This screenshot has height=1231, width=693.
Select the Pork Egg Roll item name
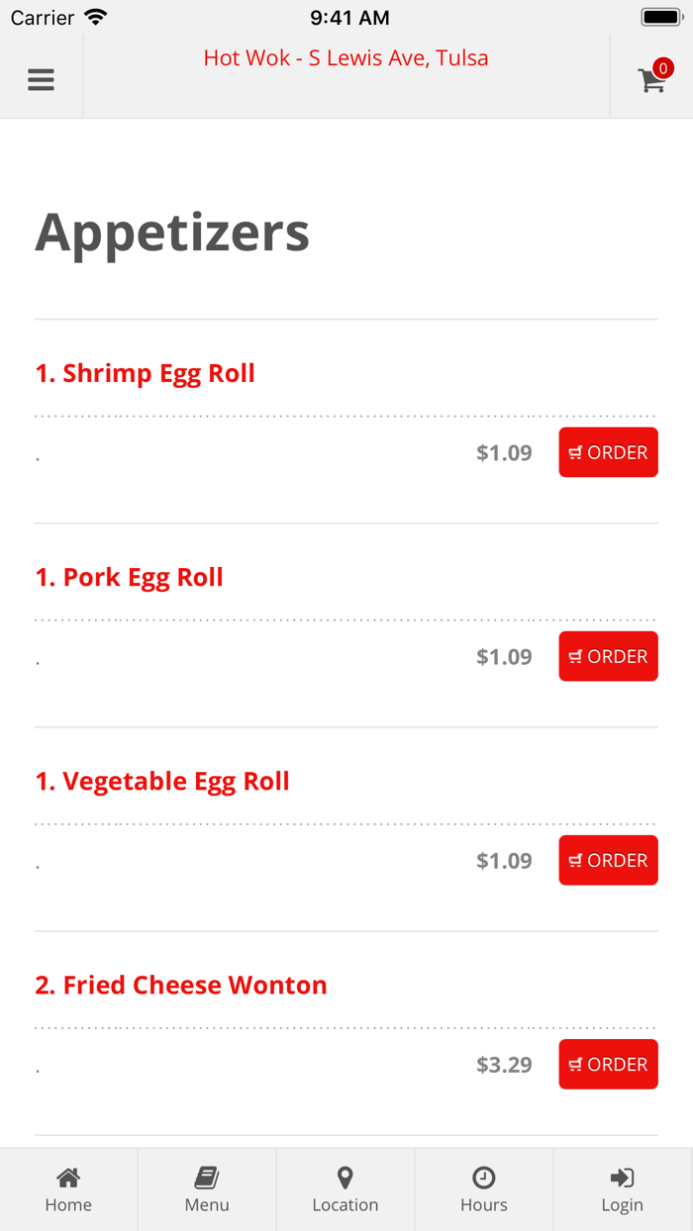point(129,577)
